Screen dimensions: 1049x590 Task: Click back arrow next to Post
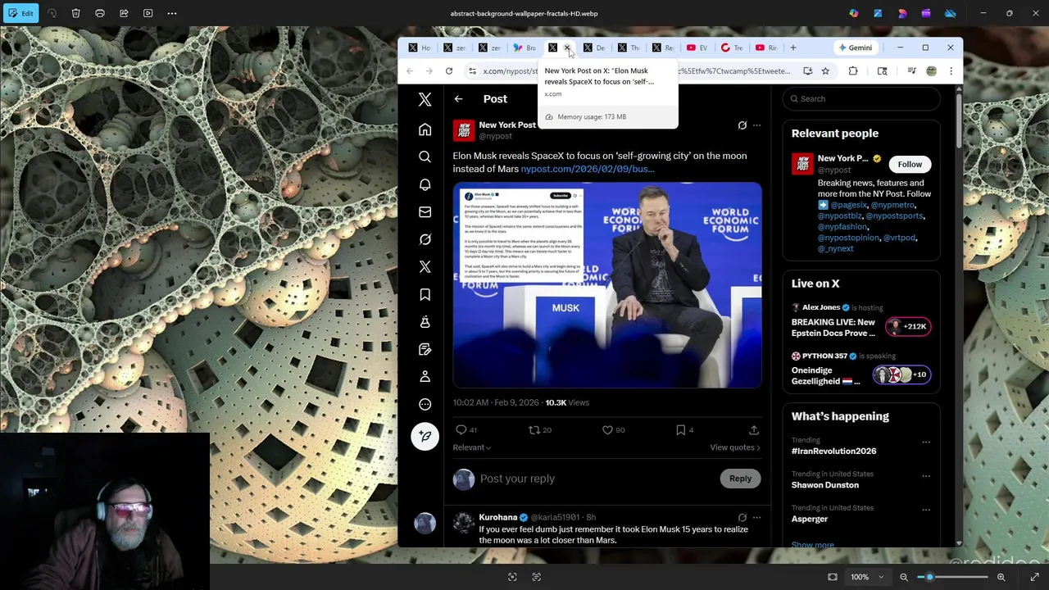point(458,99)
